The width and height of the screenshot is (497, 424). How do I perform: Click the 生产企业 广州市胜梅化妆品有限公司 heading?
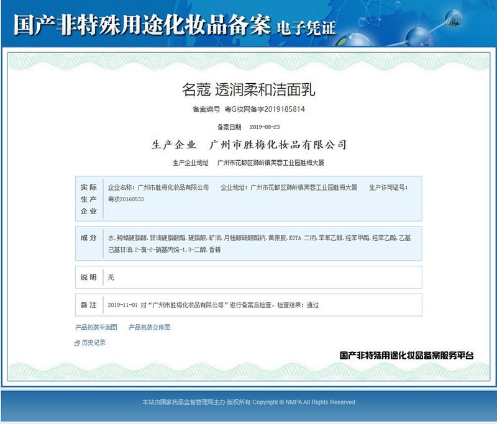click(x=249, y=145)
